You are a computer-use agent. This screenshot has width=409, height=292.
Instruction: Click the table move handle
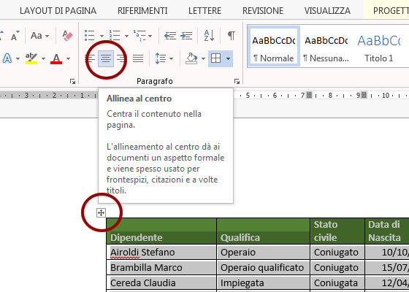(101, 212)
